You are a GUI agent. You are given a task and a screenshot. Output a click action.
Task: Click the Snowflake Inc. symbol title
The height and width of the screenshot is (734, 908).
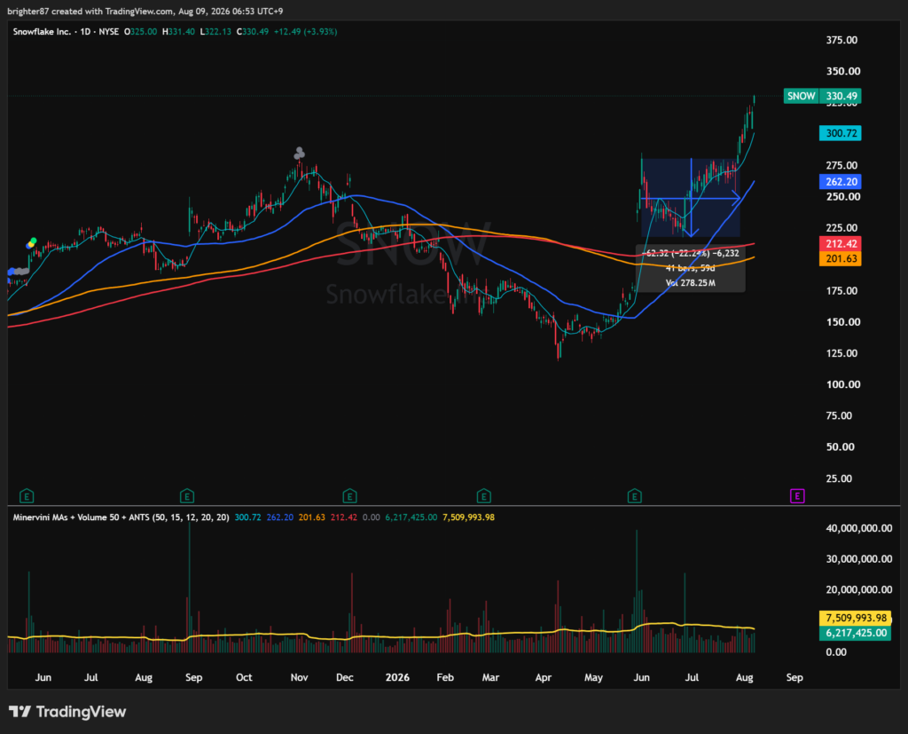point(42,32)
